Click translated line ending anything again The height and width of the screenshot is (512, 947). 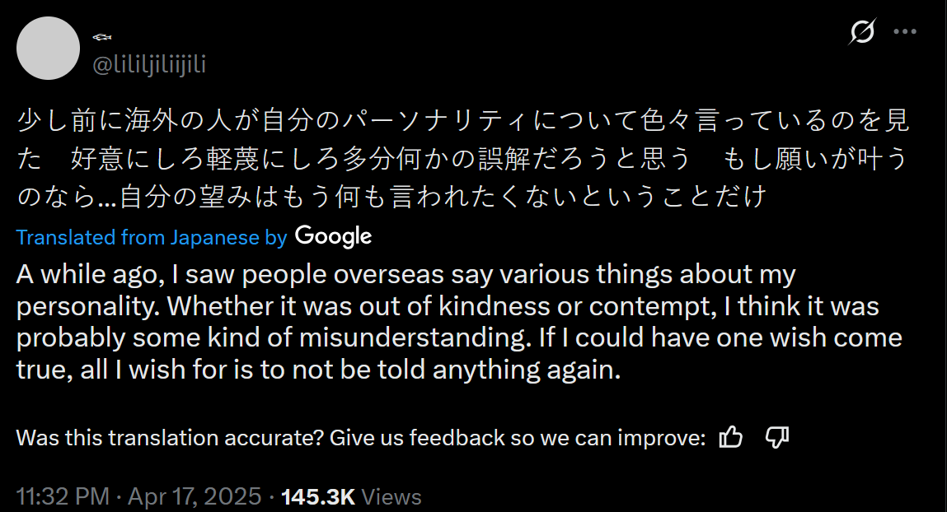[318, 370]
